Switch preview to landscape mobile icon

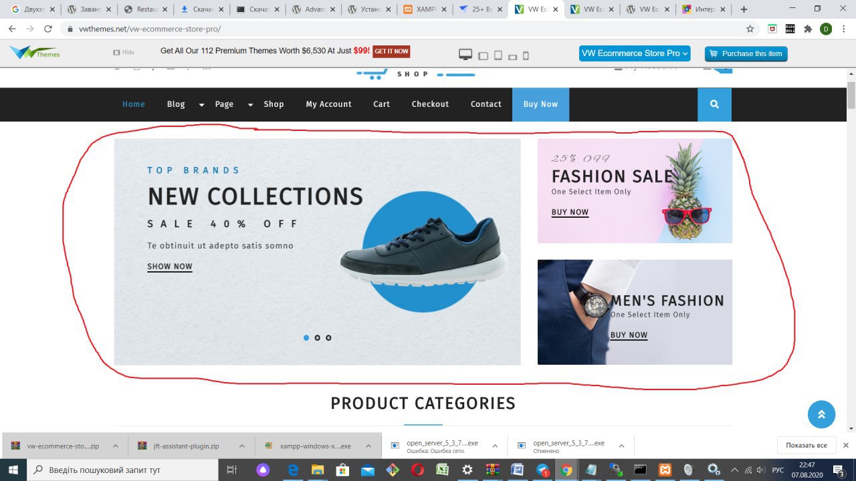[513, 57]
